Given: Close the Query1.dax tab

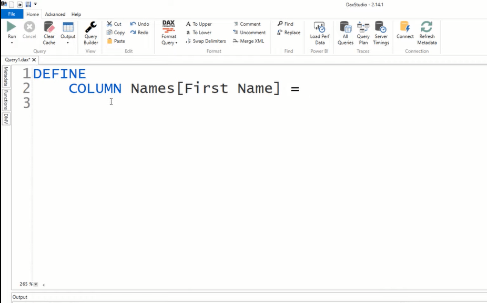Looking at the screenshot, I should pyautogui.click(x=34, y=59).
